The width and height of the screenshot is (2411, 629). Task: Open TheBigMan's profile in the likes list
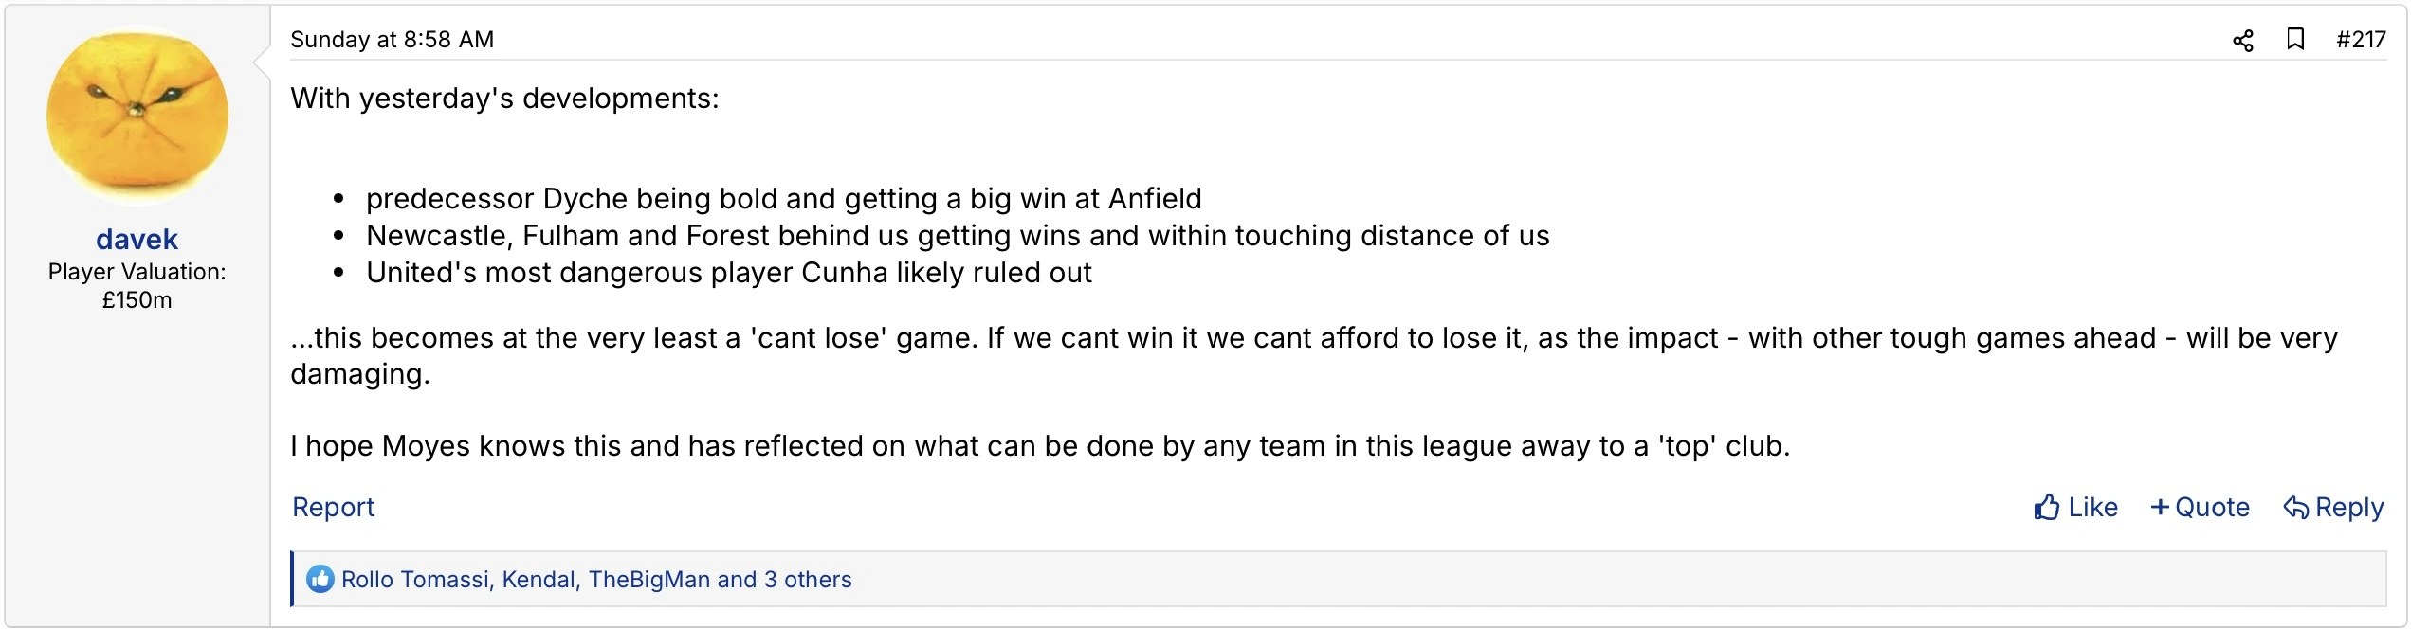pyautogui.click(x=648, y=580)
